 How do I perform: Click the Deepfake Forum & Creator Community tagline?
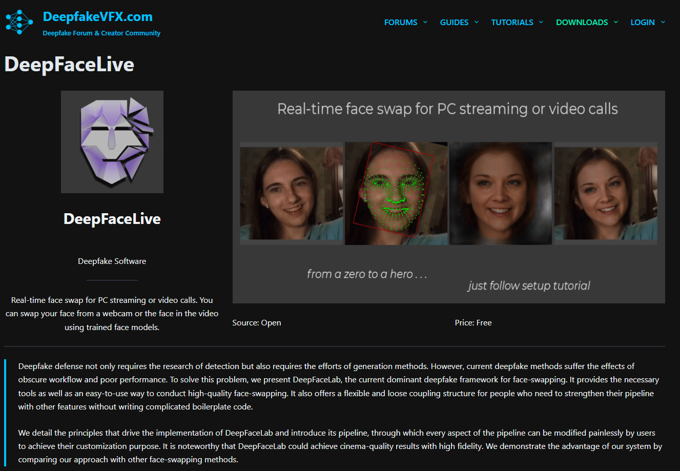[x=101, y=33]
